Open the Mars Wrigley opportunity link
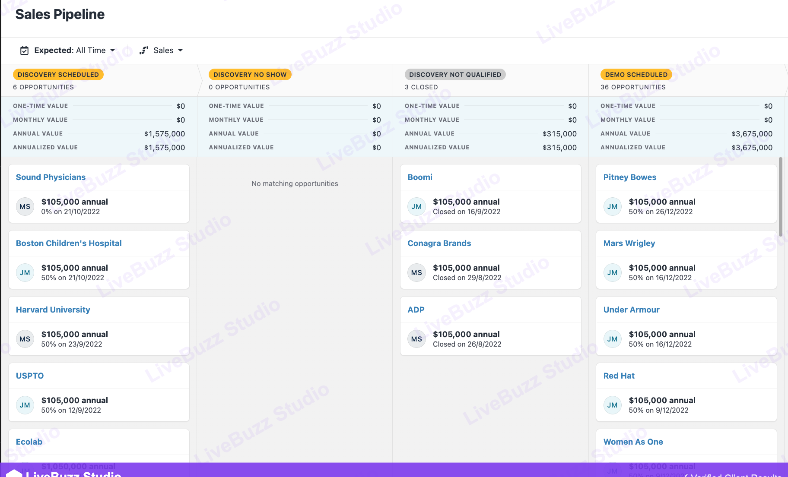Screen dimensions: 788x477 629,243
